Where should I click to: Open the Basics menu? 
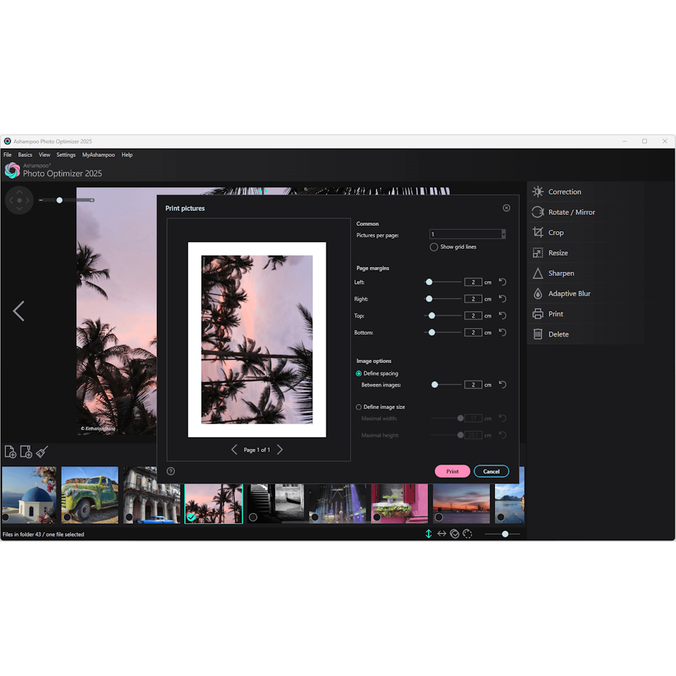[25, 155]
